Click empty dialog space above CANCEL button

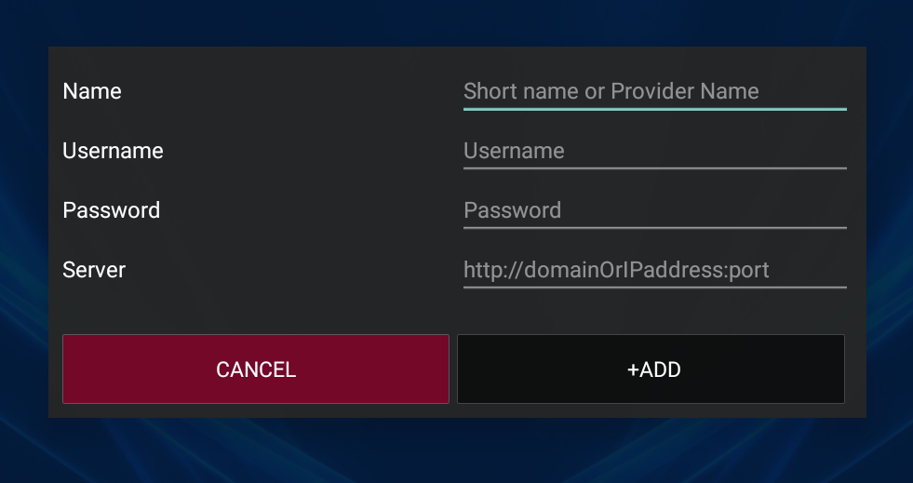coord(256,312)
